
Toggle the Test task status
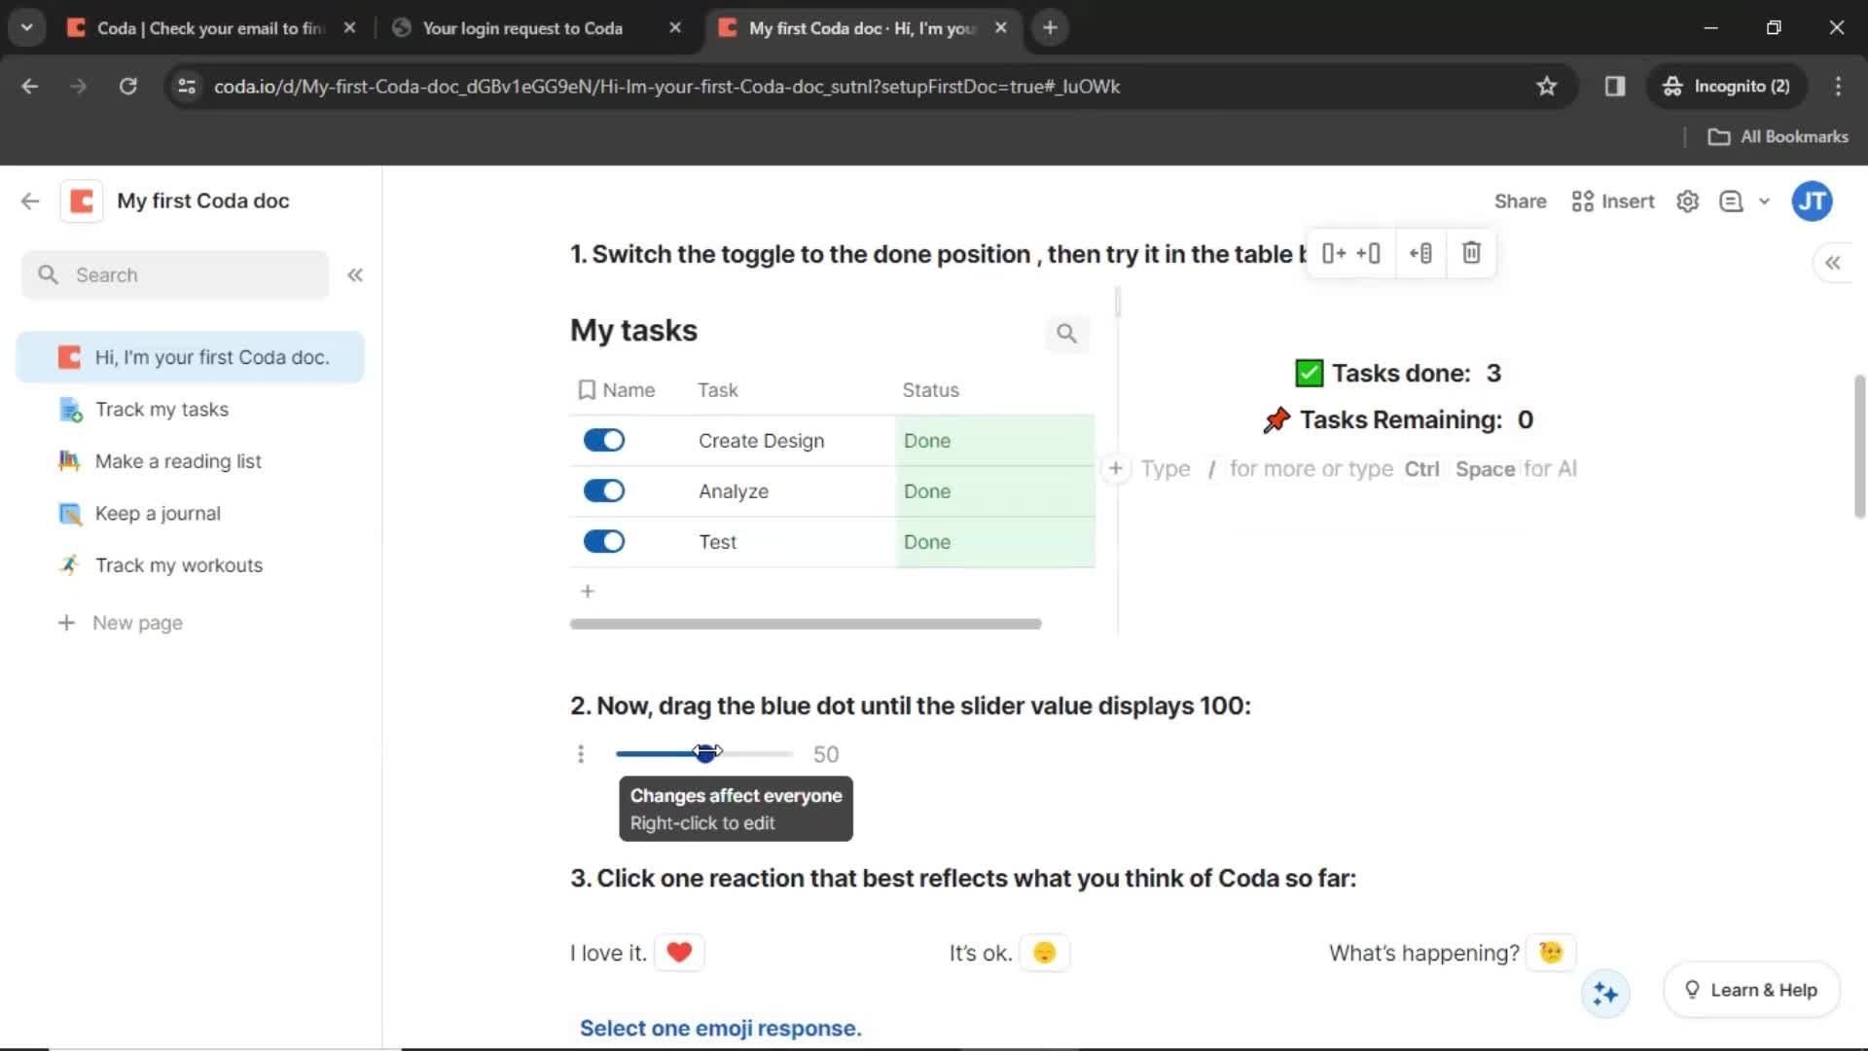coord(603,541)
